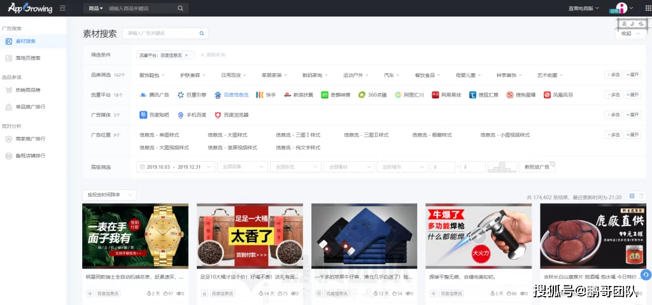The width and height of the screenshot is (652, 305).
Task: Collapse the sidebar with the menu fold icon
Action: pos(62,8)
